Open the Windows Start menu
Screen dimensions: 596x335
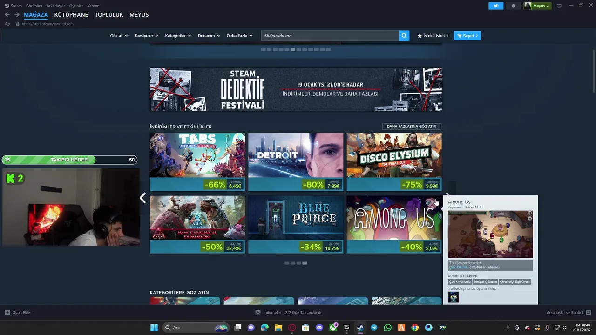(x=154, y=328)
